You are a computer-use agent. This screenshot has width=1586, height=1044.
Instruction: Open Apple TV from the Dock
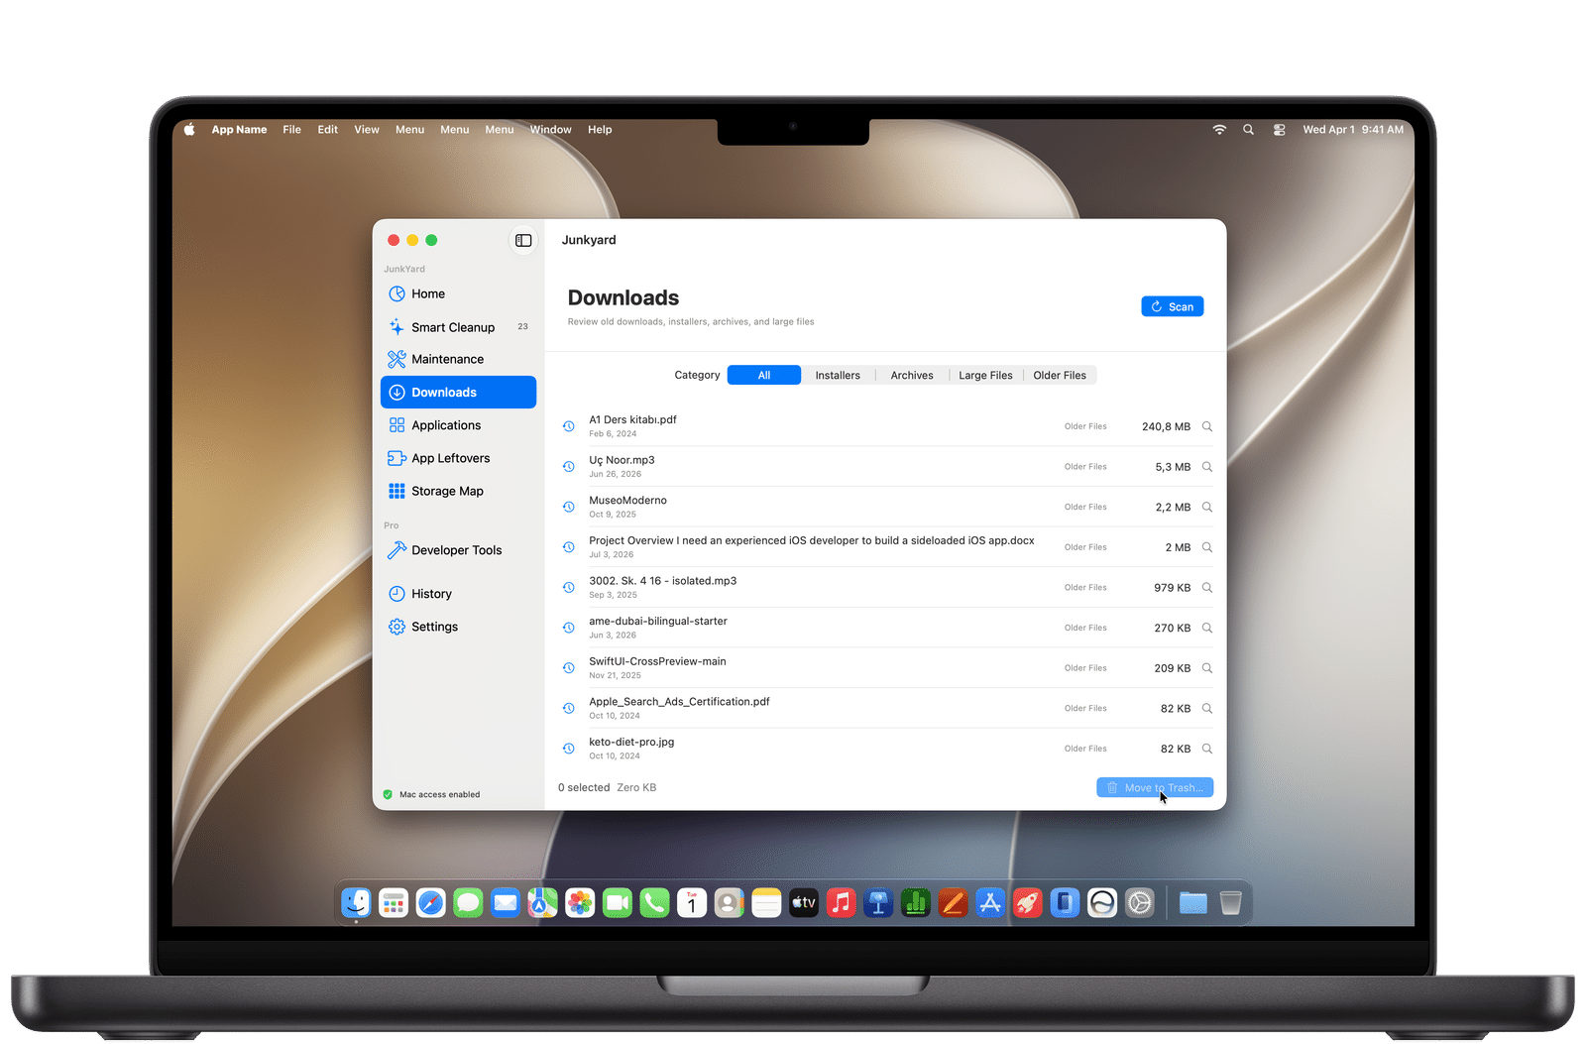tap(803, 902)
